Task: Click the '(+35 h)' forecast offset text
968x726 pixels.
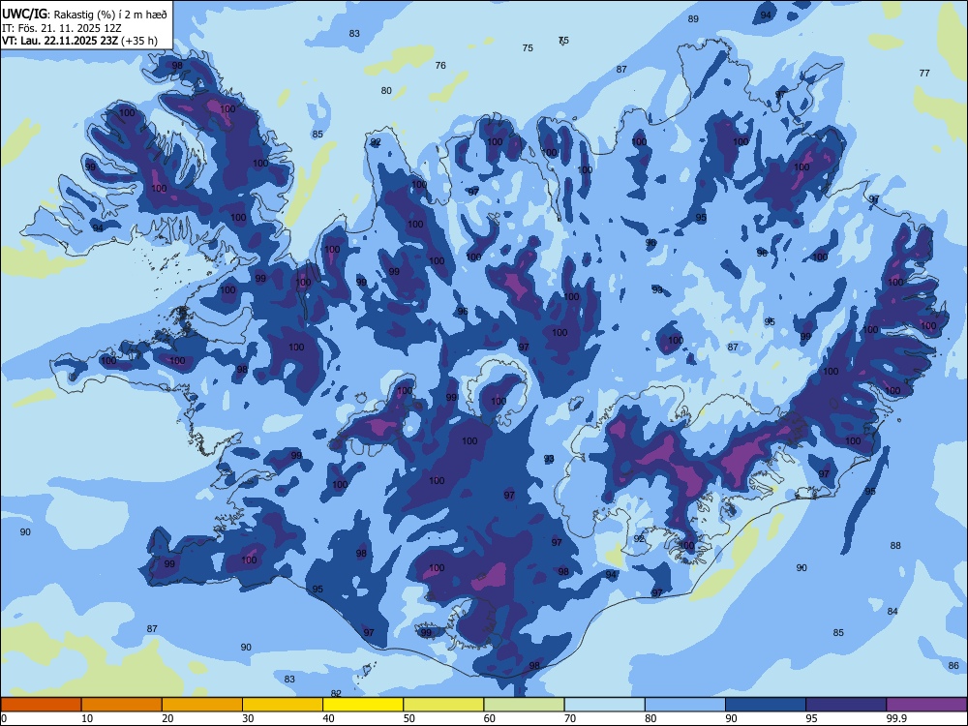Action: pos(139,42)
